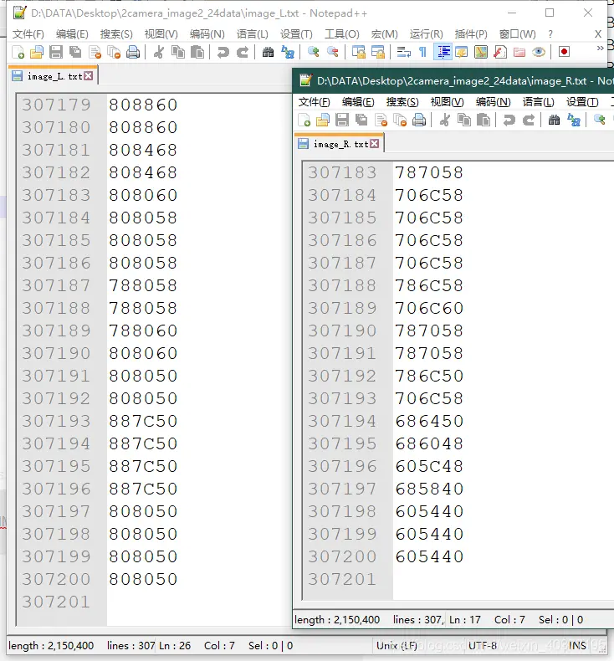
Task: Start macro recording red dot icon
Action: [x=564, y=52]
